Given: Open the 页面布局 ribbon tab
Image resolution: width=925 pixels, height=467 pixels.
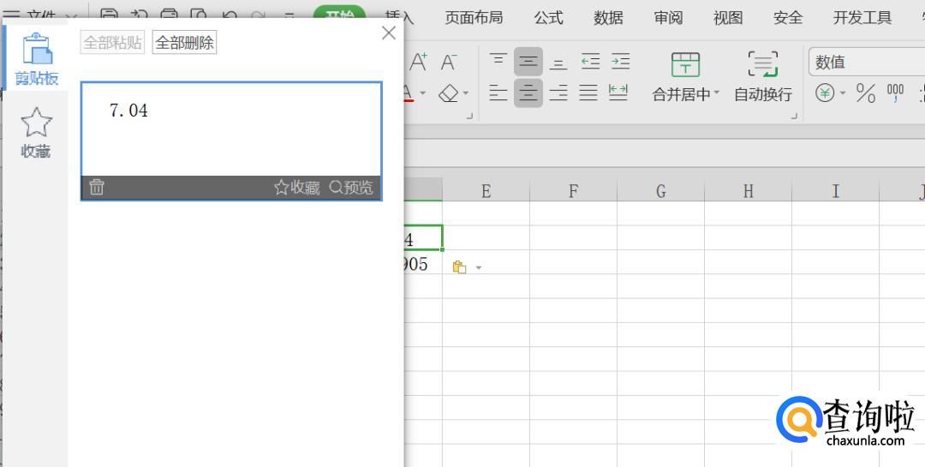Looking at the screenshot, I should click(474, 18).
